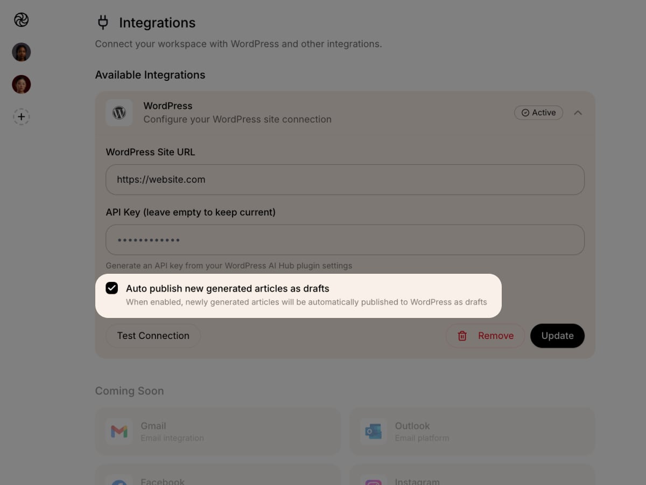This screenshot has width=646, height=485.
Task: Click the Gmail icon under Coming Soon
Action: (x=119, y=431)
